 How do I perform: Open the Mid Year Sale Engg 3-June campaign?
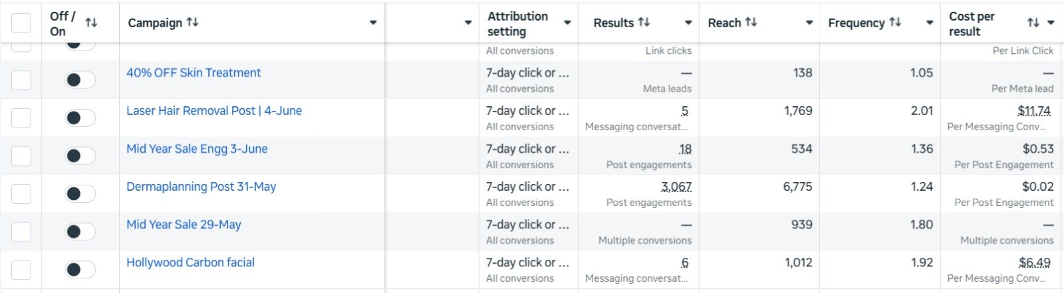[197, 149]
